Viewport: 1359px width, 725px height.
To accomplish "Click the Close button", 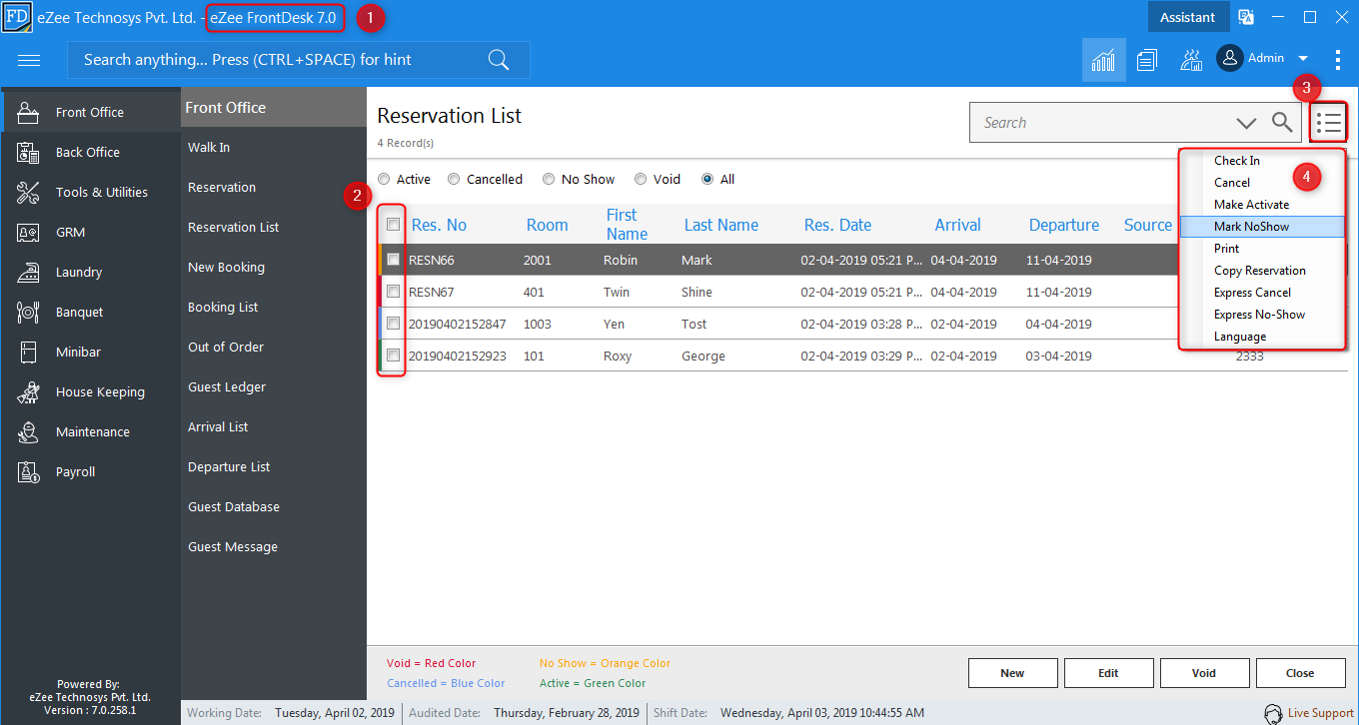I will coord(1300,673).
